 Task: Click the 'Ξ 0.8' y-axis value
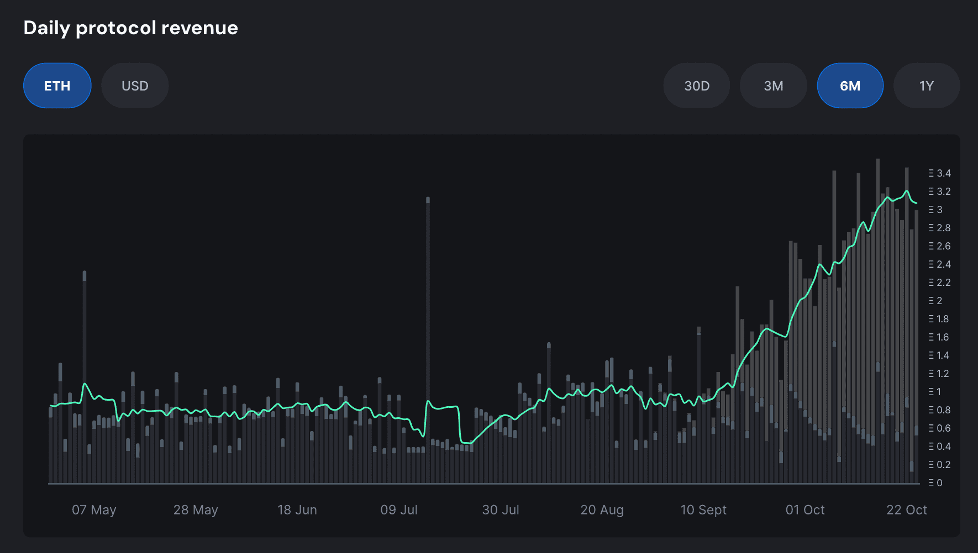(x=940, y=410)
